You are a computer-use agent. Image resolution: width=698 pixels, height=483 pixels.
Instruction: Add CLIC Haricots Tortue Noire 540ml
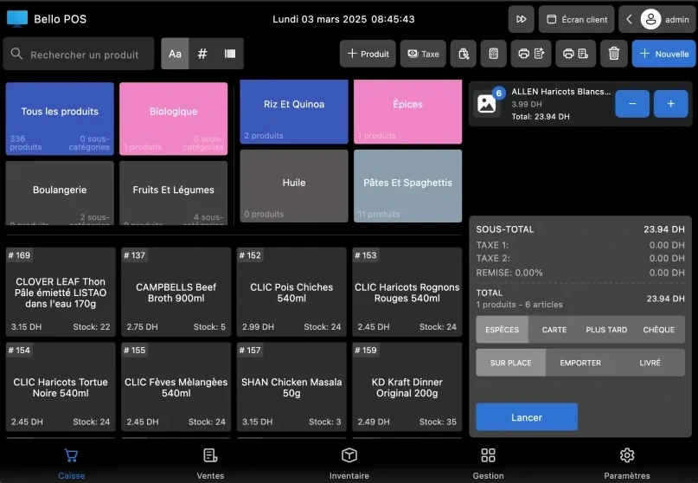click(61, 387)
